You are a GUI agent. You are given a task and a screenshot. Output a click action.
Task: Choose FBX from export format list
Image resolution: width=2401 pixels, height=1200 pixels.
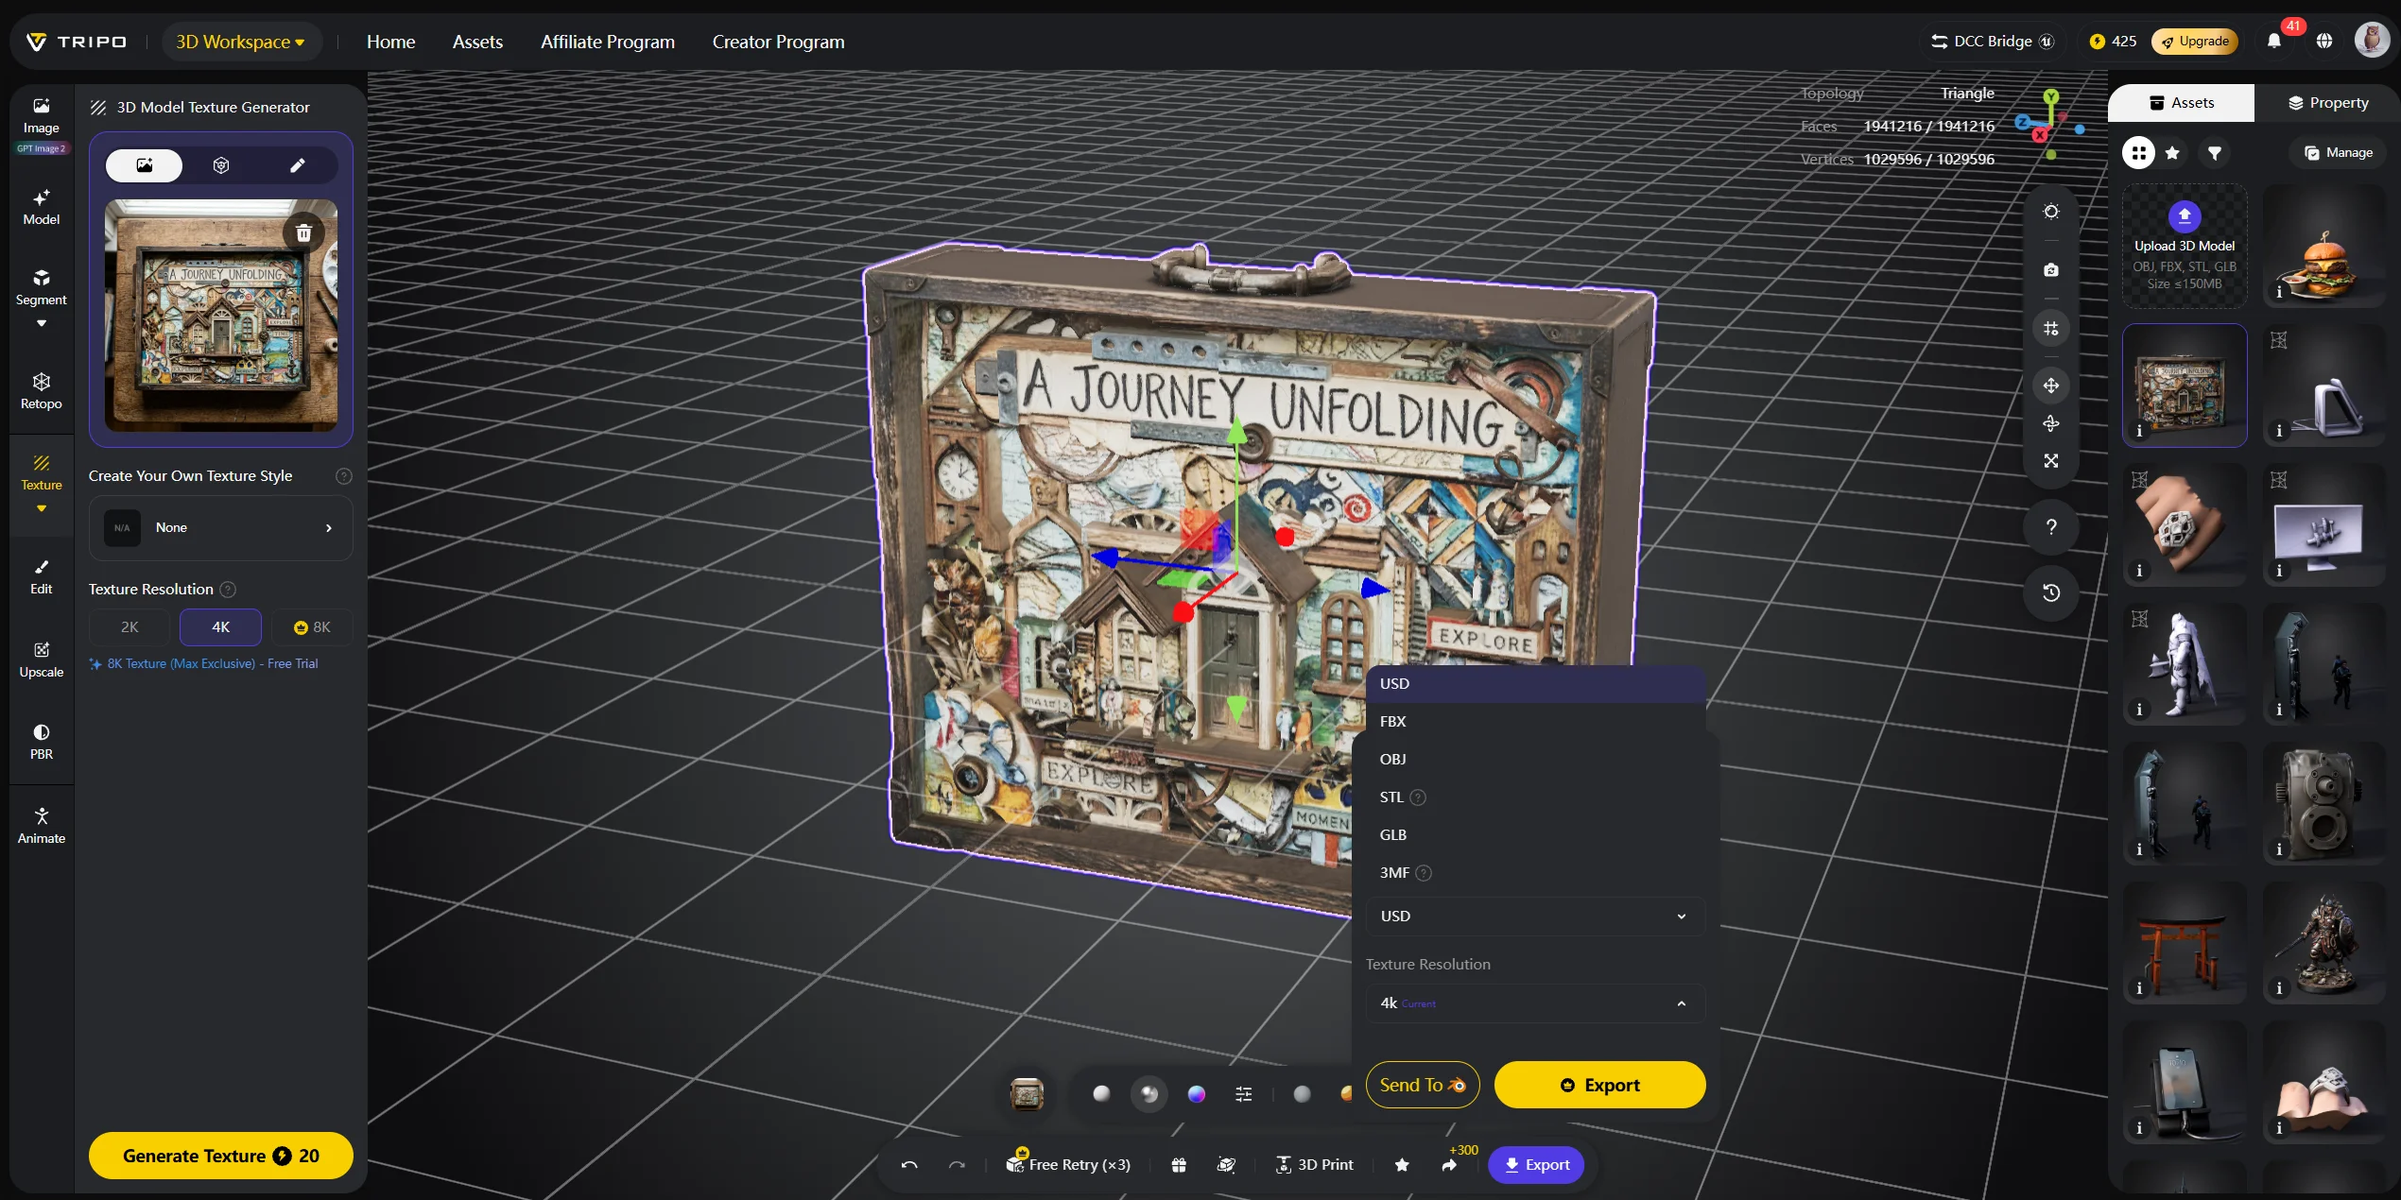click(x=1534, y=722)
